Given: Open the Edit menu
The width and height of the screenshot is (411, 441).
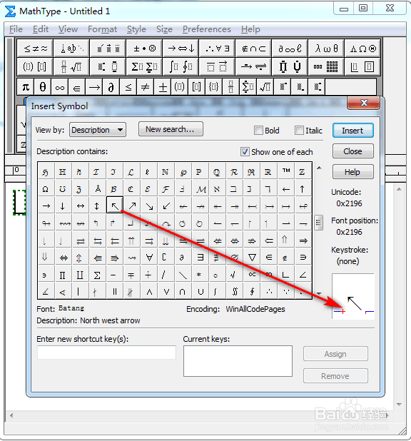Looking at the screenshot, I should (x=41, y=29).
